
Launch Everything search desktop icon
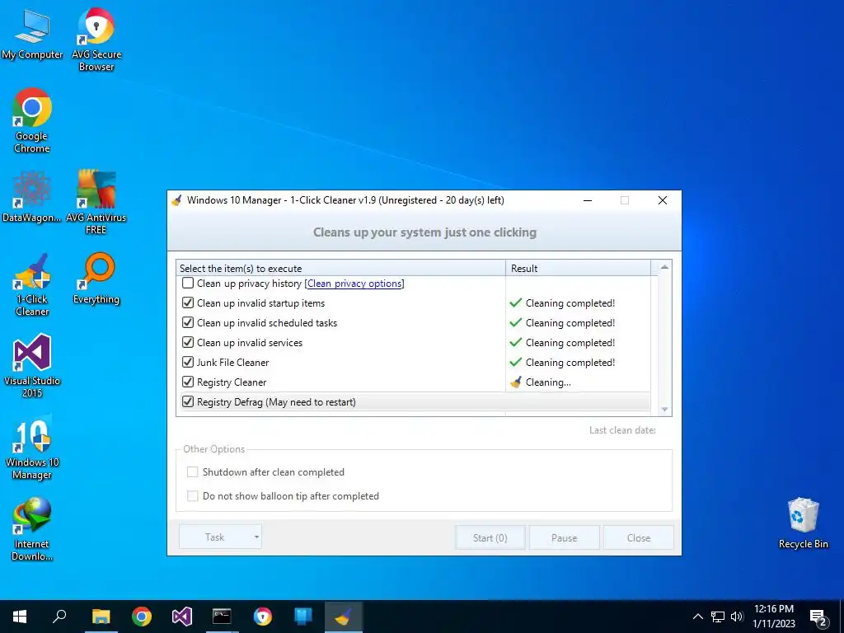coord(96,279)
